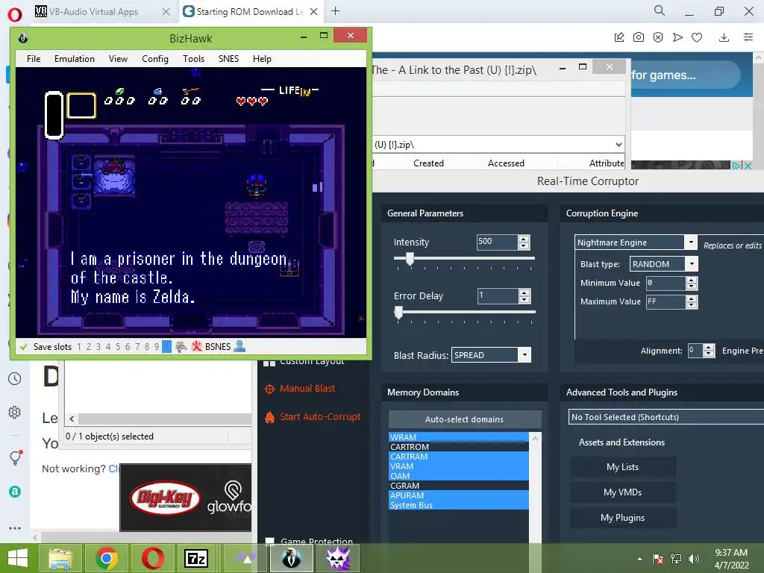Click the controller icon beside save slot 0
Image resolution: width=764 pixels, height=573 pixels.
point(181,346)
